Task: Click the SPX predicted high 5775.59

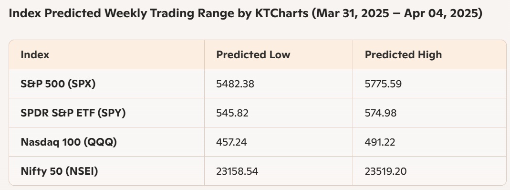Action: pyautogui.click(x=383, y=84)
